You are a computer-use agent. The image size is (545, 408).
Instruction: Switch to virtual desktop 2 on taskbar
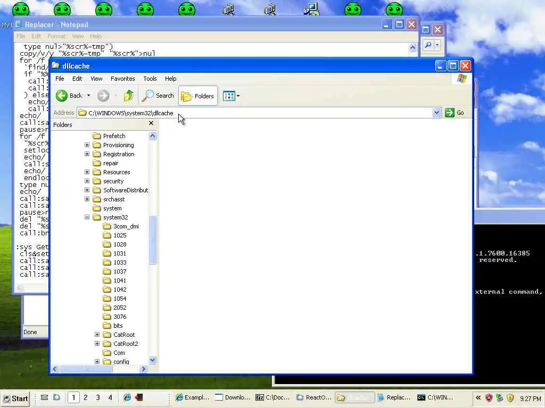coord(86,397)
